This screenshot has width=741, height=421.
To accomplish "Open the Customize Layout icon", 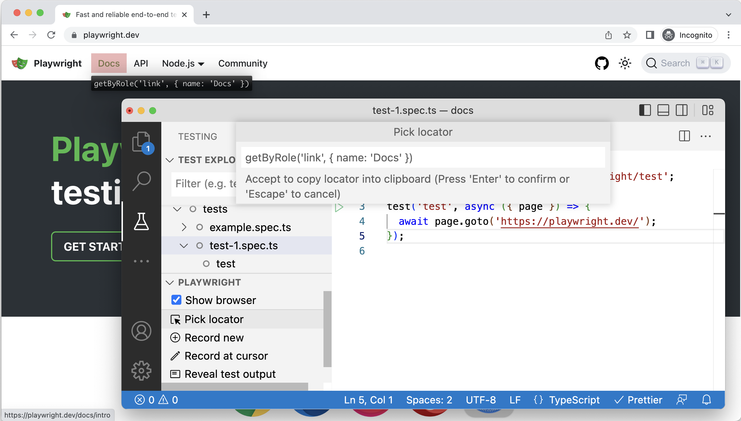I will tap(708, 110).
